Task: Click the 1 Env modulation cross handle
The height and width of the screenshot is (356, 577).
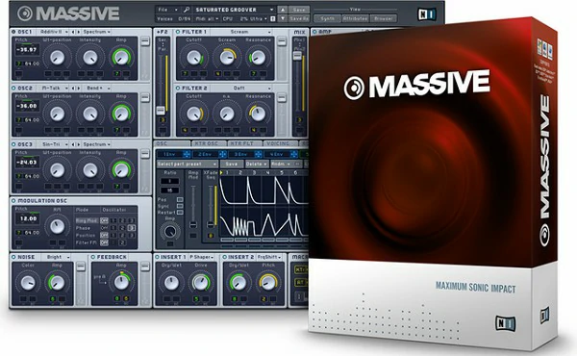Action: pyautogui.click(x=187, y=154)
